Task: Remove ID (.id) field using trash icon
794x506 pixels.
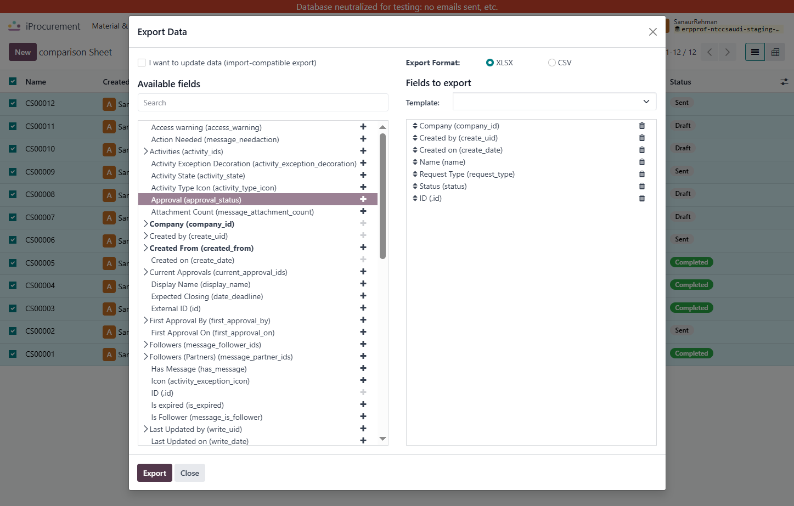Action: point(642,198)
